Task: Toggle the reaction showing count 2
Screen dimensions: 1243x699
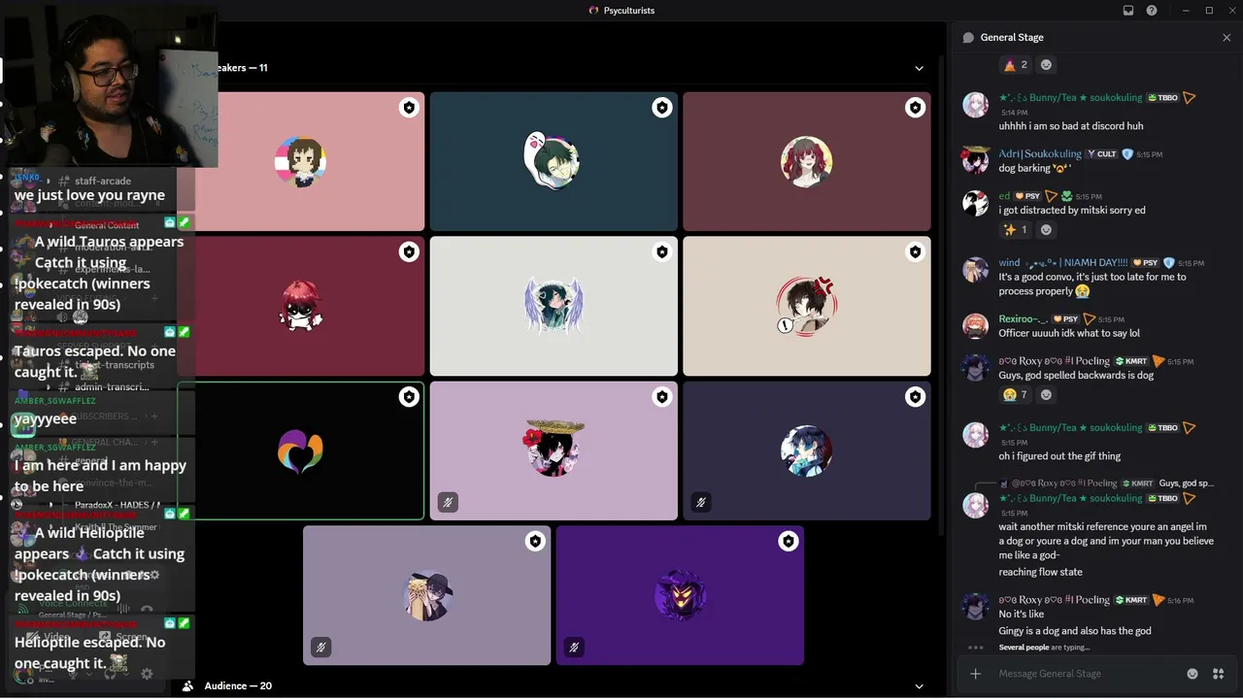Action: click(x=1016, y=65)
